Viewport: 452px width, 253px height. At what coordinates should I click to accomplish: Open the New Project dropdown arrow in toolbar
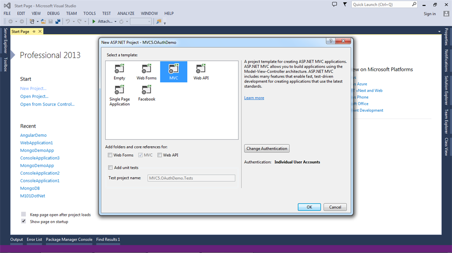click(38, 22)
